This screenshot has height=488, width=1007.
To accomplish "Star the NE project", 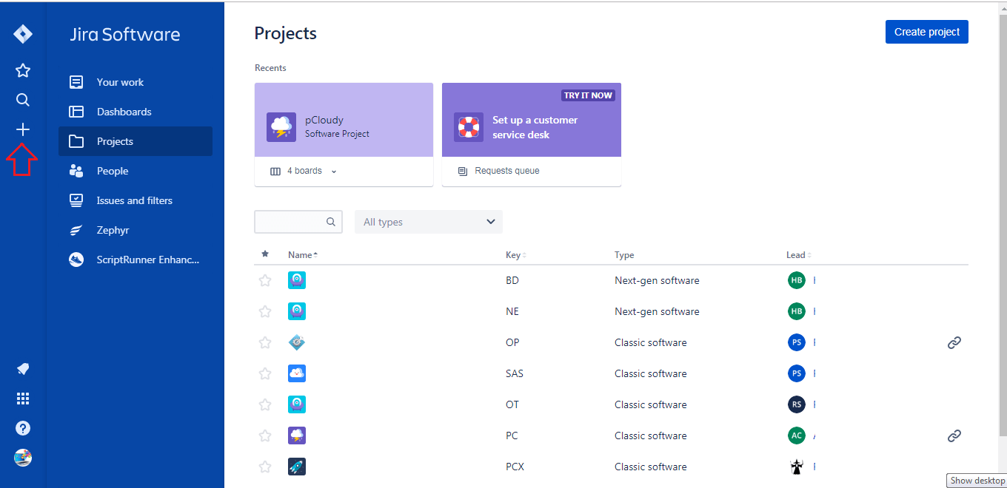I will tap(265, 311).
